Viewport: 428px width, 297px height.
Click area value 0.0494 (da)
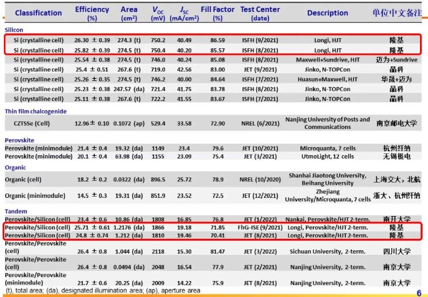coord(129,267)
